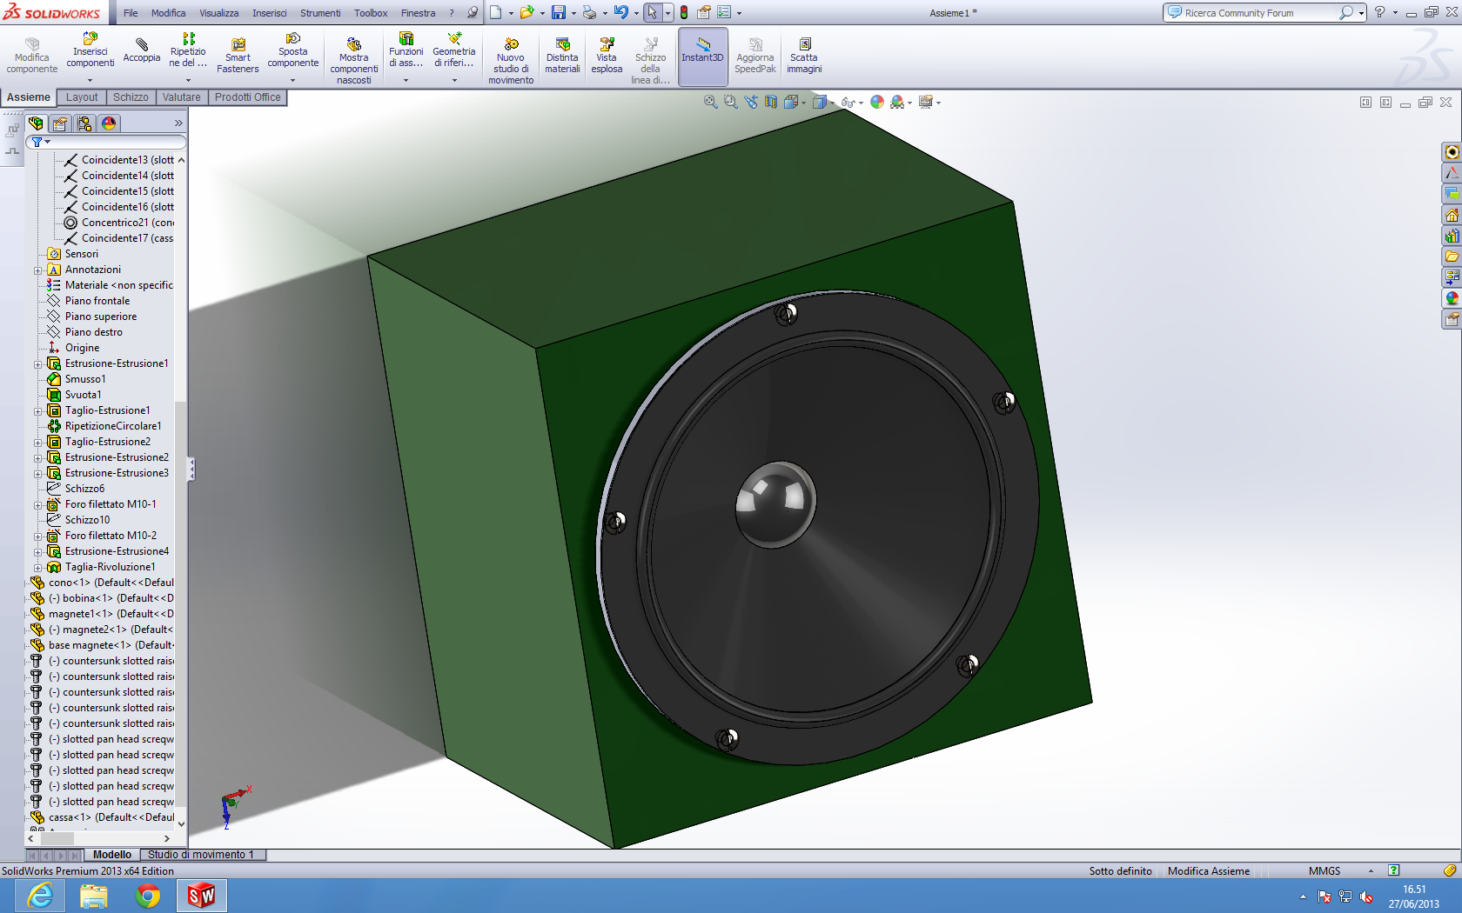Click Zoom to fit magnifier icon

click(711, 103)
